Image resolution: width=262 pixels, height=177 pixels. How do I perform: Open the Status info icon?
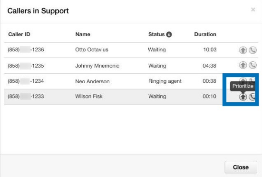click(169, 34)
